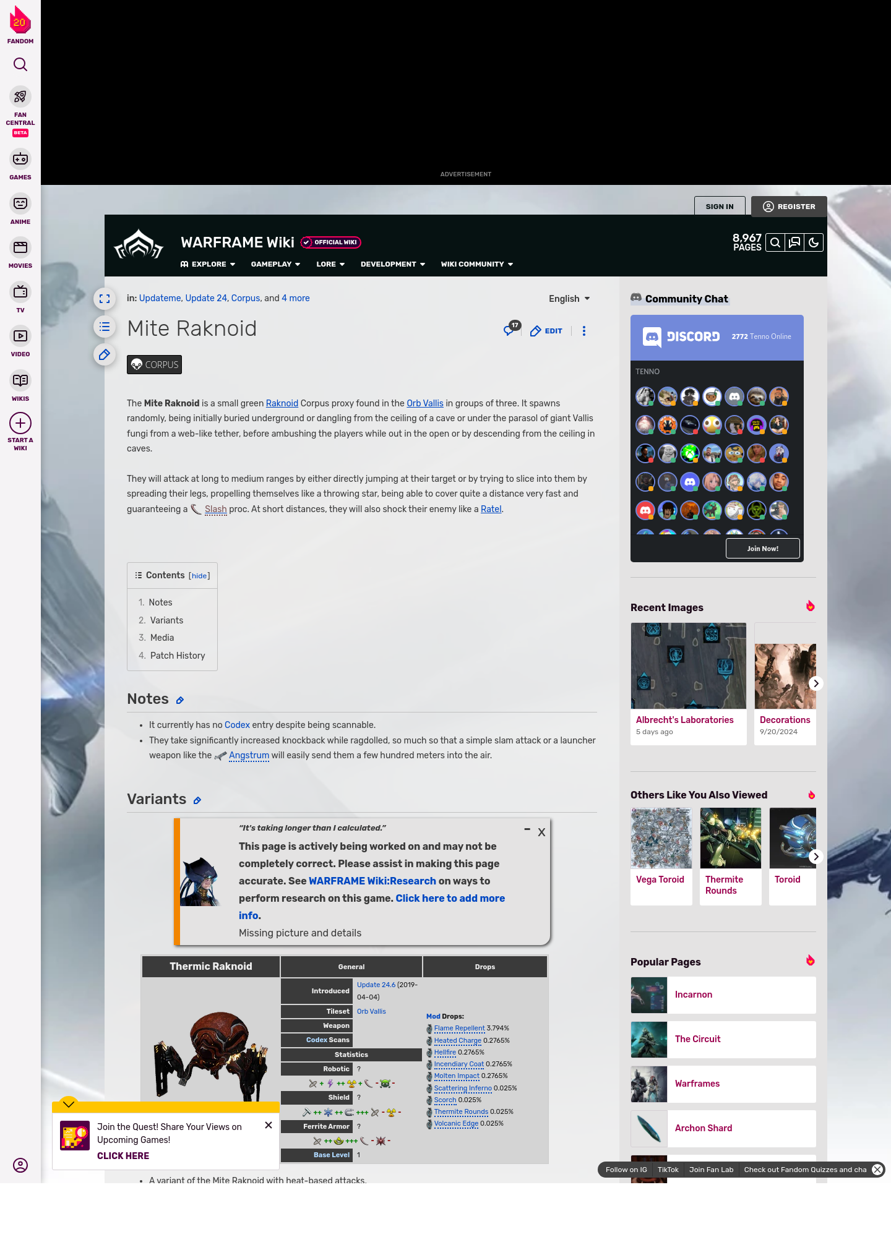
Task: Open the TV sidebar icon
Action: point(20,291)
